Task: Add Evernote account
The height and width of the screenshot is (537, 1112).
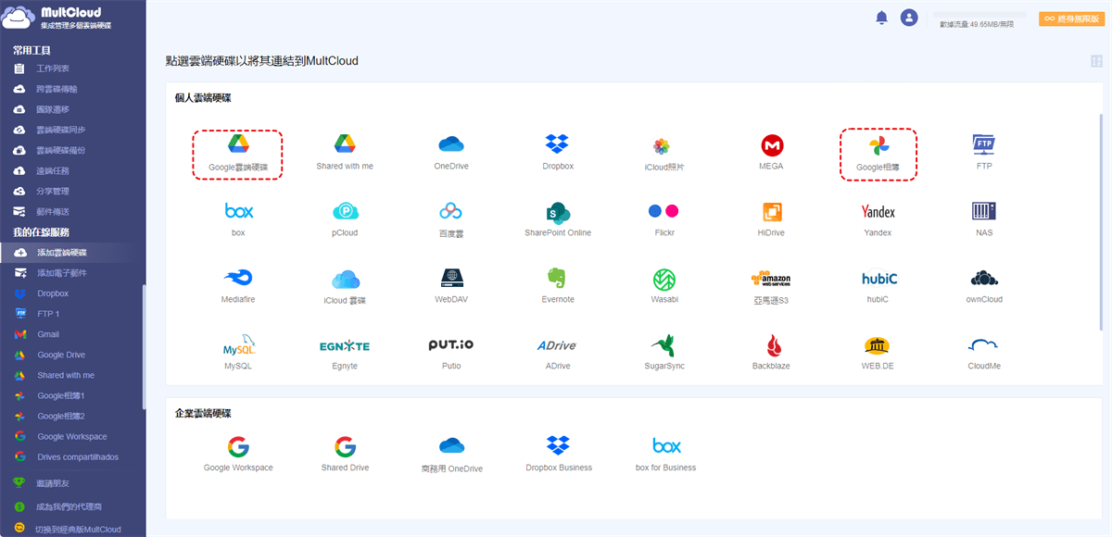Action: (558, 286)
